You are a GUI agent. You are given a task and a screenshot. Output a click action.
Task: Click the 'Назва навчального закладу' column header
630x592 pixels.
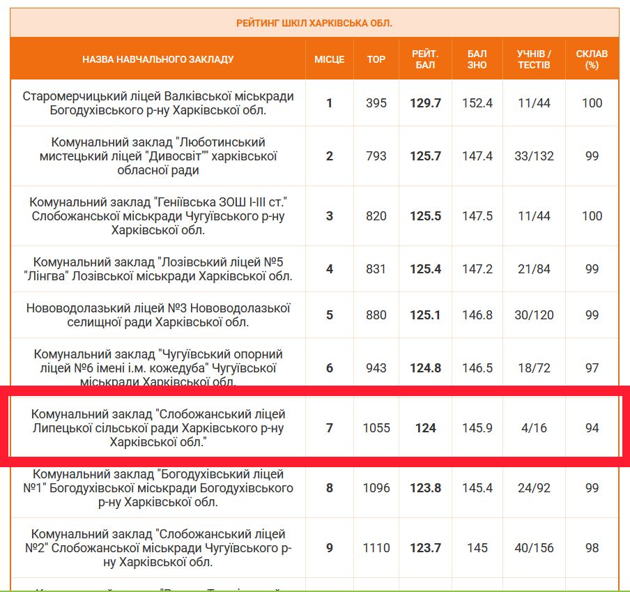coord(158,59)
